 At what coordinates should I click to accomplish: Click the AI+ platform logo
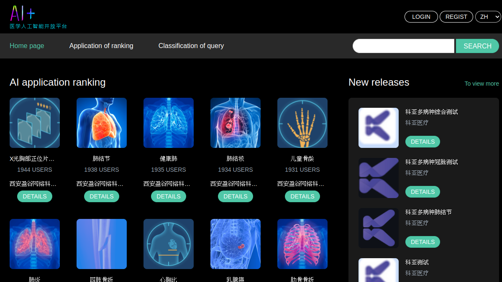(x=38, y=17)
